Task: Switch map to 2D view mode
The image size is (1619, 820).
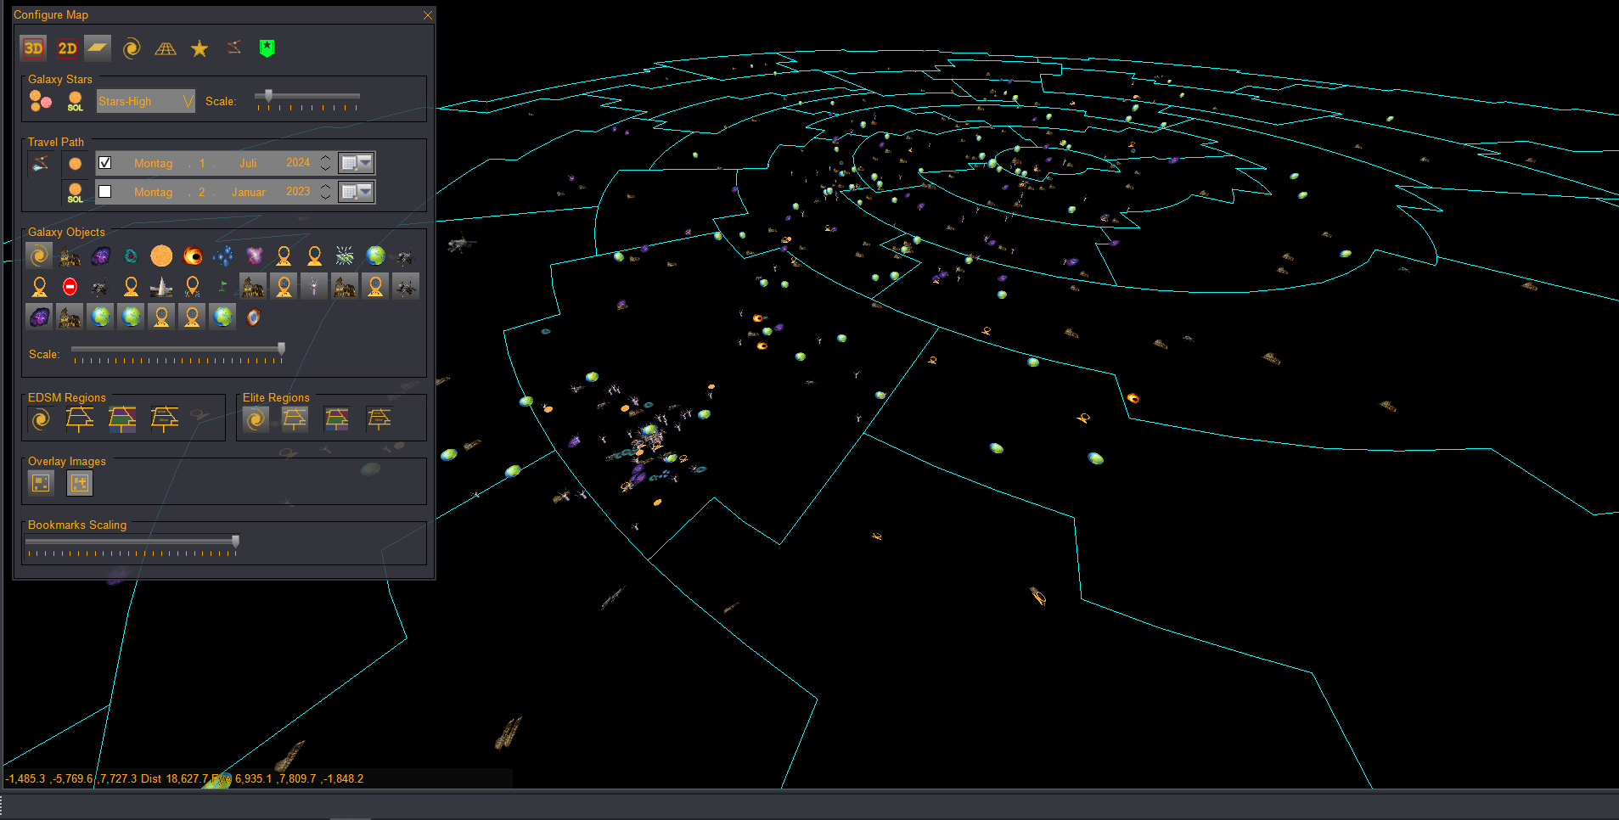Action: [x=67, y=48]
